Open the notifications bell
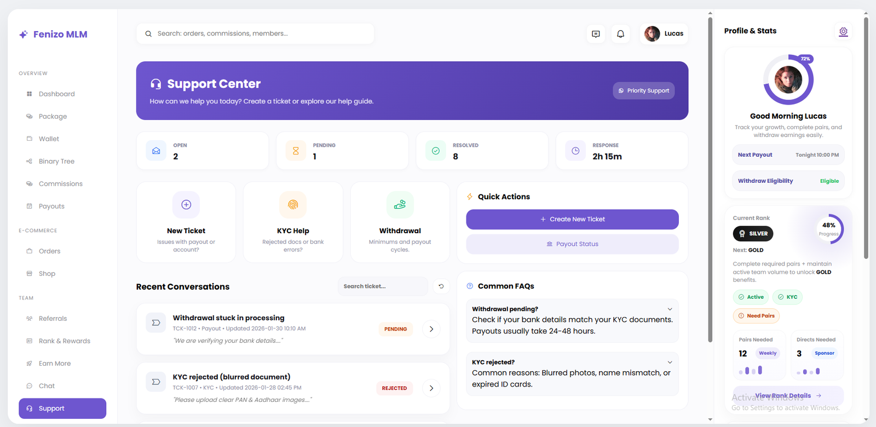The width and height of the screenshot is (876, 427). coord(620,34)
